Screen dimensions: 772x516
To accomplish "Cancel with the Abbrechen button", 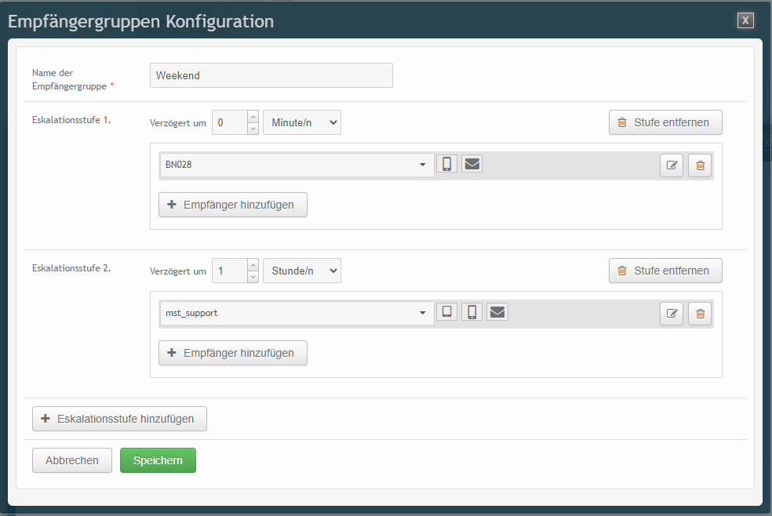I will pyautogui.click(x=72, y=460).
